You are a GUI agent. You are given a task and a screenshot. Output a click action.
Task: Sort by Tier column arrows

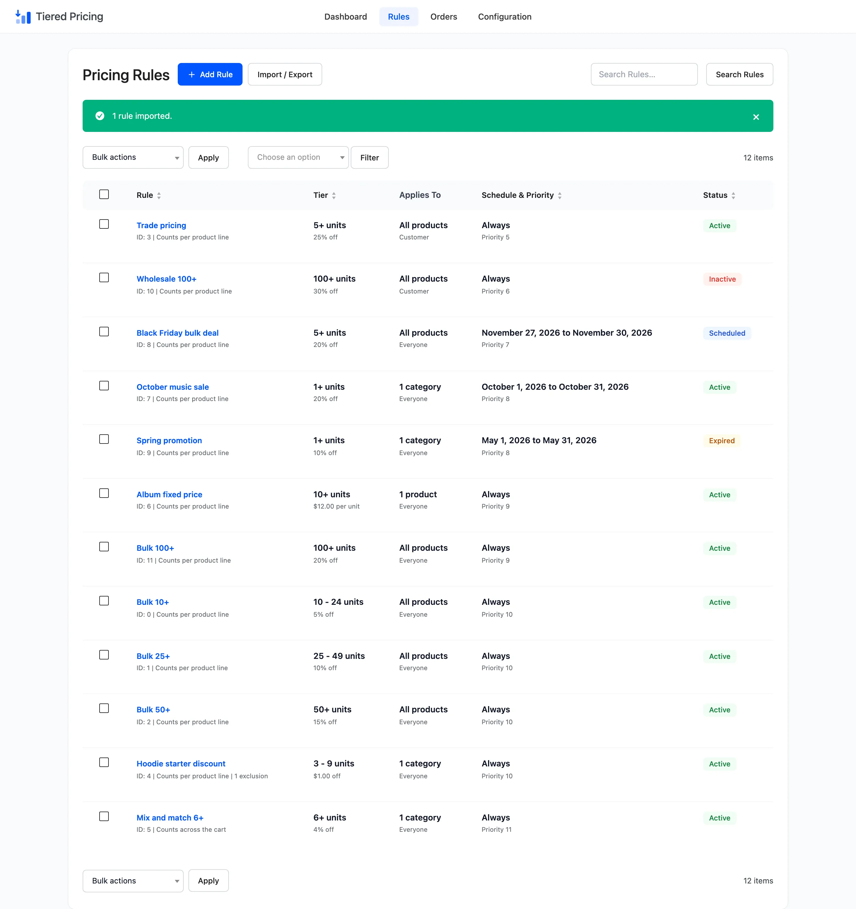click(333, 196)
